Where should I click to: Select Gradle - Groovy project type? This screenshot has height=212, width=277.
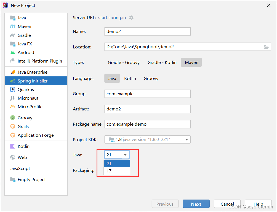point(124,63)
